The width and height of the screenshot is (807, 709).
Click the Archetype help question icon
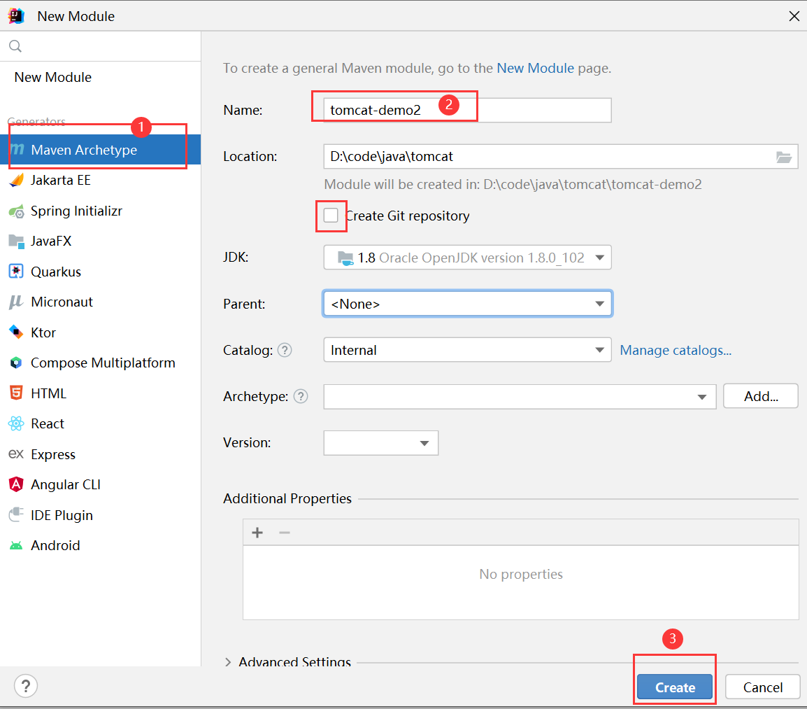click(x=301, y=396)
